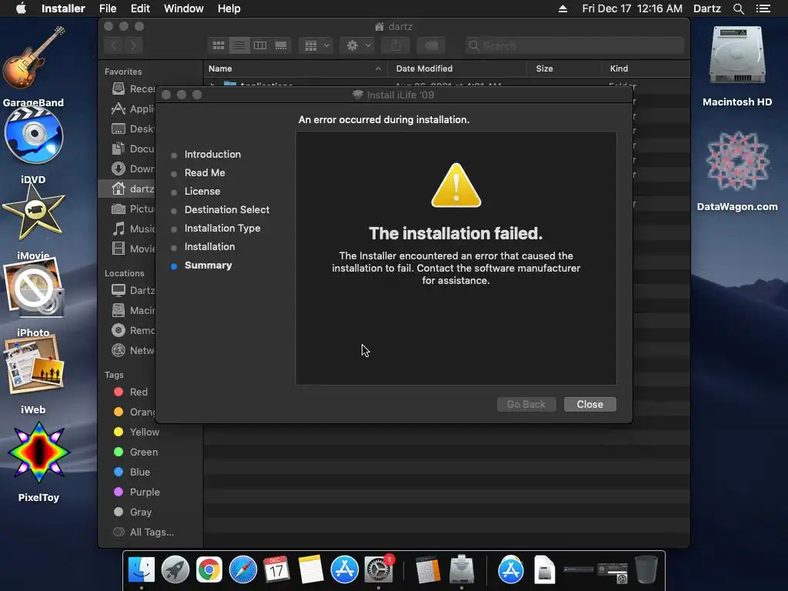The width and height of the screenshot is (788, 591).
Task: Click the Dartz user name in menu bar
Action: (707, 8)
